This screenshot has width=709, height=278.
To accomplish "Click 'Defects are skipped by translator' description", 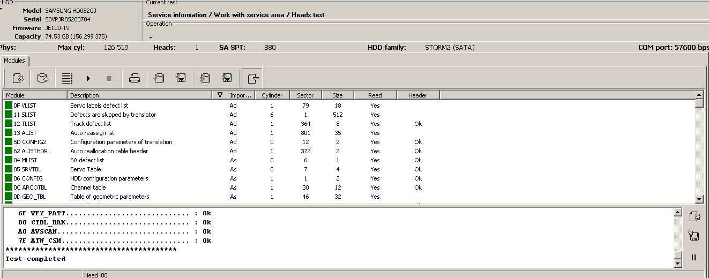I will point(113,115).
